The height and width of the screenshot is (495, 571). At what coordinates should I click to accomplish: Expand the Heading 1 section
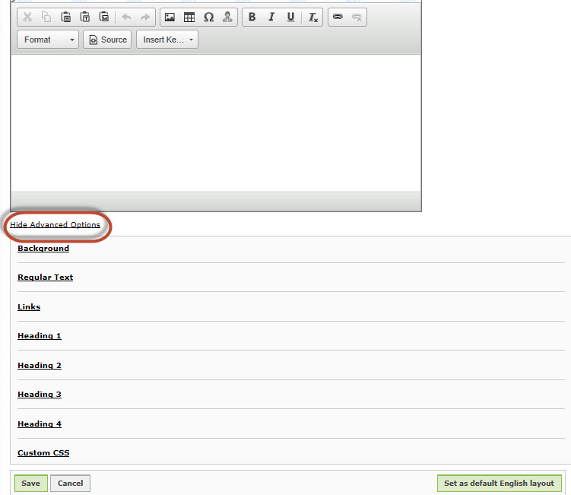coord(40,336)
